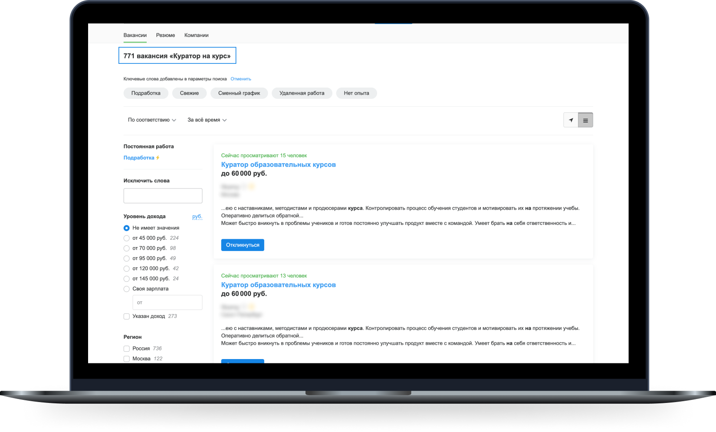The image size is (716, 432).
Task: Switch to map view using the location arrow icon
Action: [571, 120]
